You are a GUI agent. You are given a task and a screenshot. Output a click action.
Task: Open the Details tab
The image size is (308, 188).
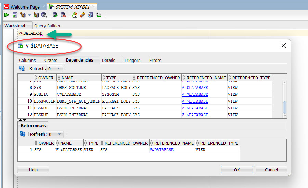[108, 60]
